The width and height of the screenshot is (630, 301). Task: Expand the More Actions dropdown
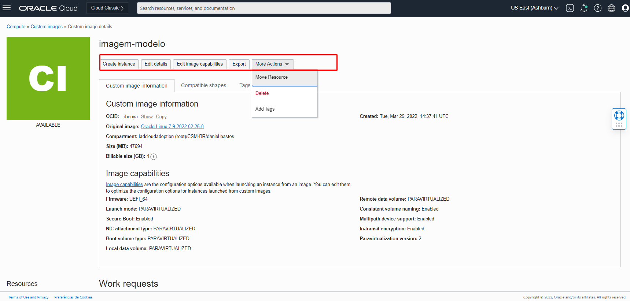273,64
